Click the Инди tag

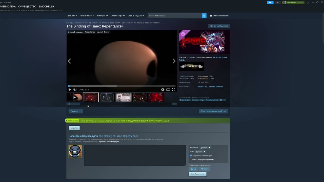pos(202,100)
